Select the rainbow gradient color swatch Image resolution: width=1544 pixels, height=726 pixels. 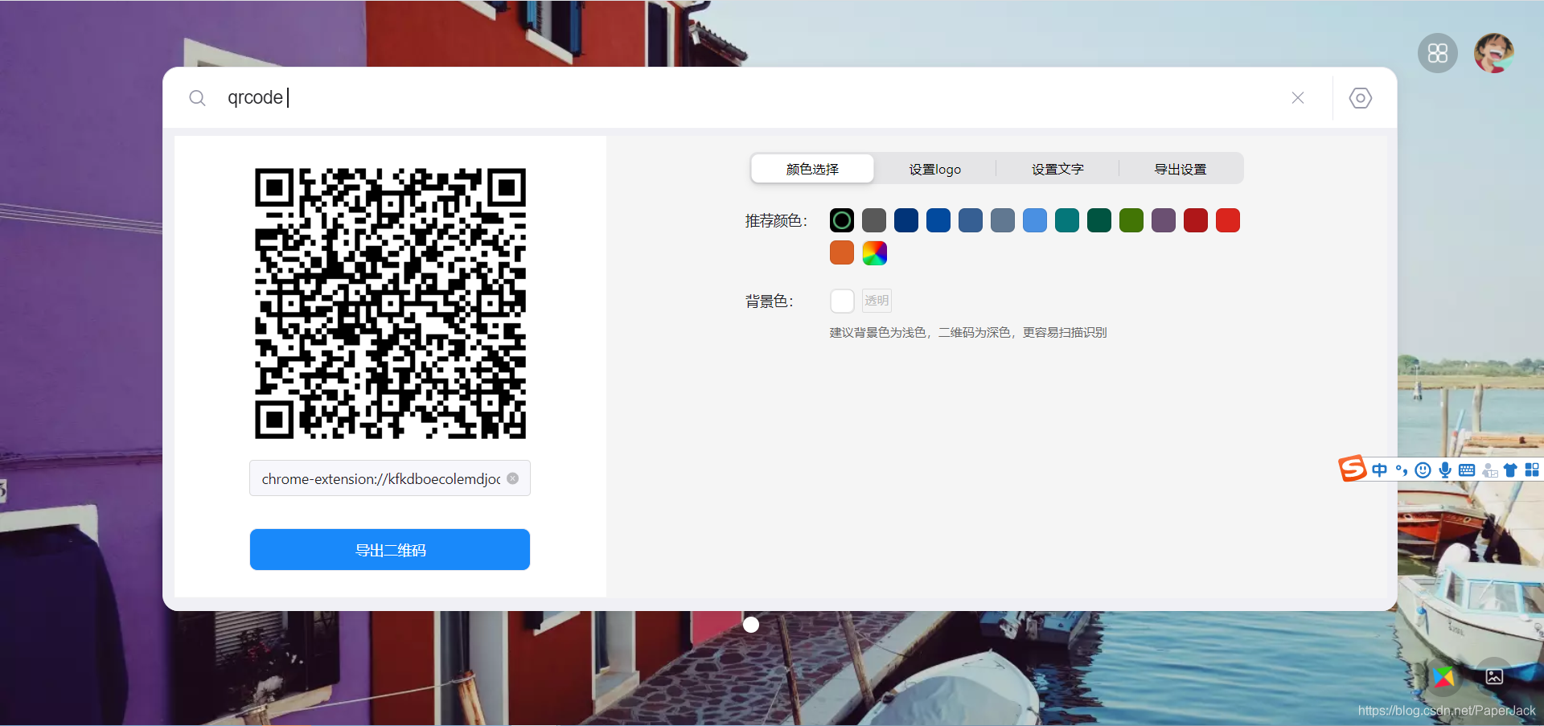874,252
